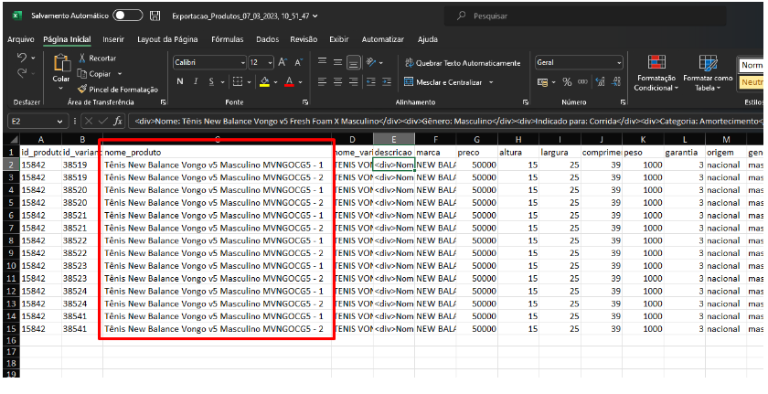The width and height of the screenshot is (768, 394).
Task: Open the Arquivo menu
Action: click(x=20, y=39)
